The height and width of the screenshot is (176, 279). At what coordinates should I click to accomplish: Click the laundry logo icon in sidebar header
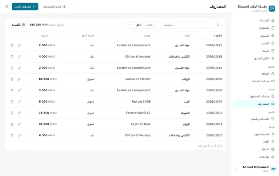point(272,8)
